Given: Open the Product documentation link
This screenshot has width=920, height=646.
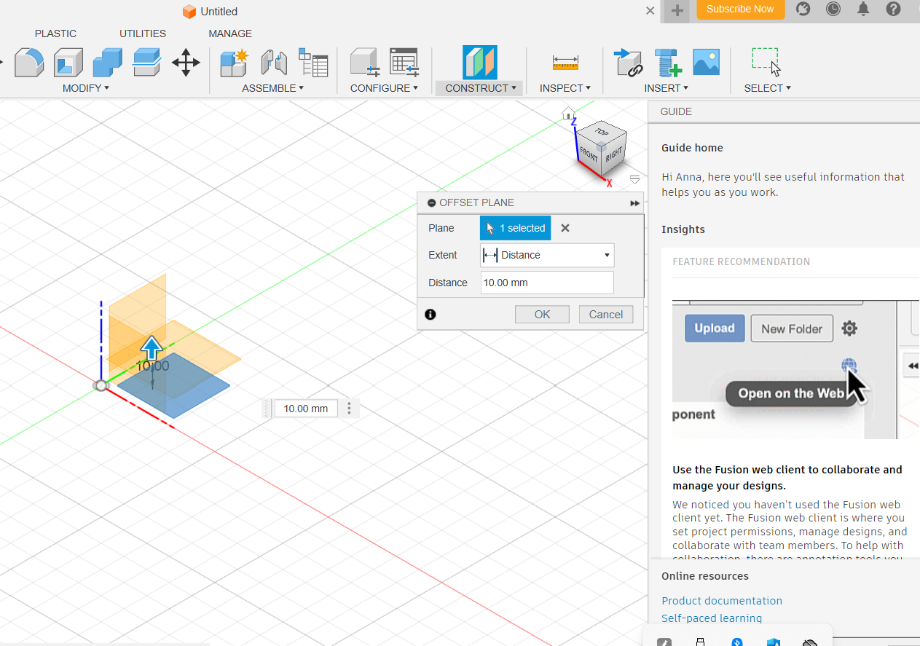Looking at the screenshot, I should (x=722, y=601).
